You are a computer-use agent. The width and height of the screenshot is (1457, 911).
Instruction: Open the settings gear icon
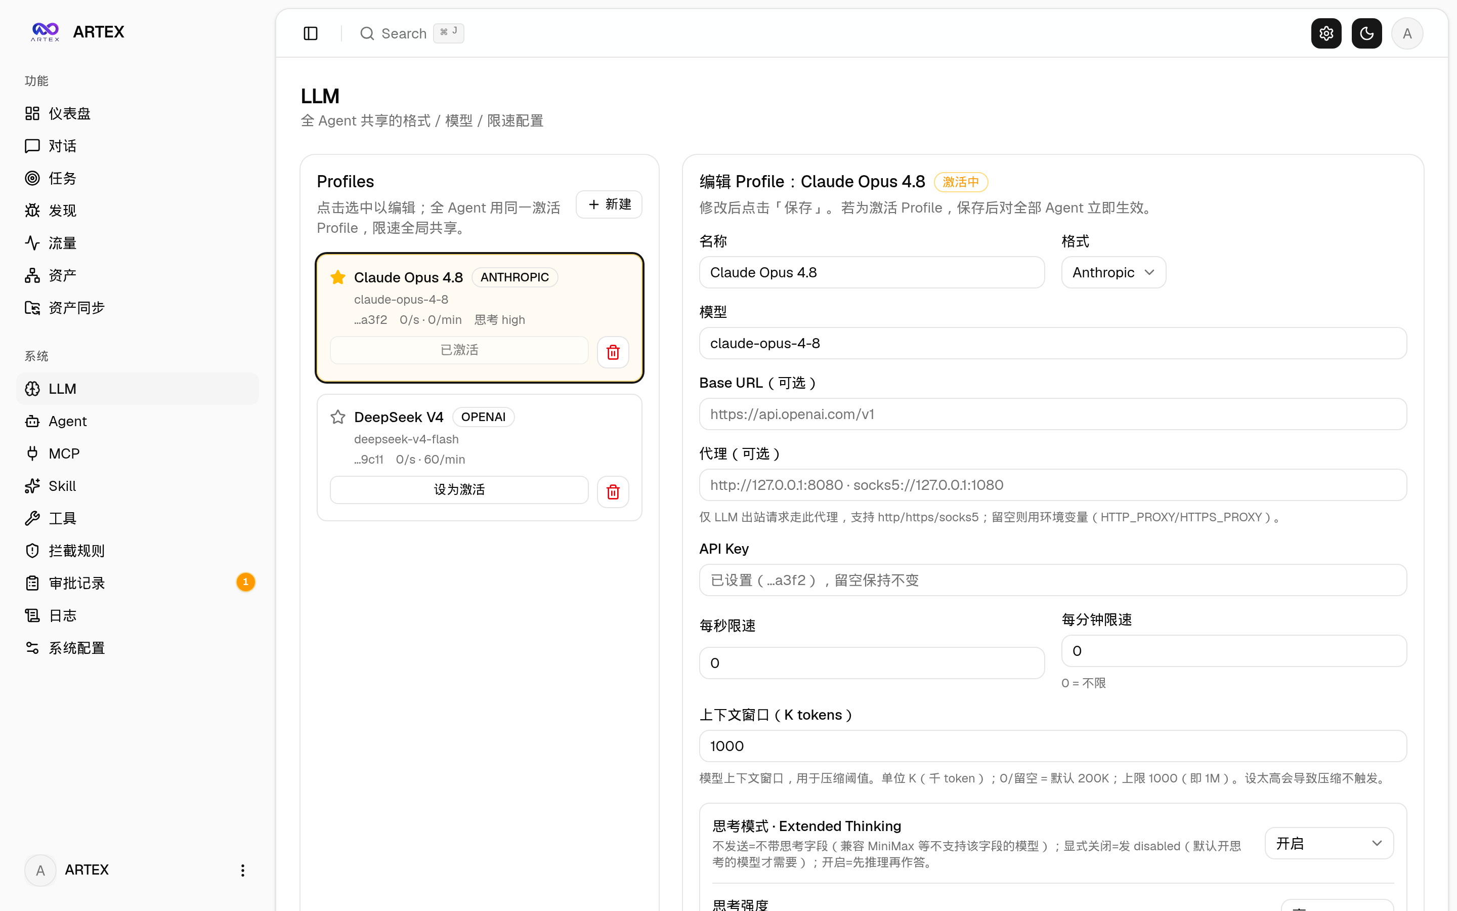coord(1326,33)
